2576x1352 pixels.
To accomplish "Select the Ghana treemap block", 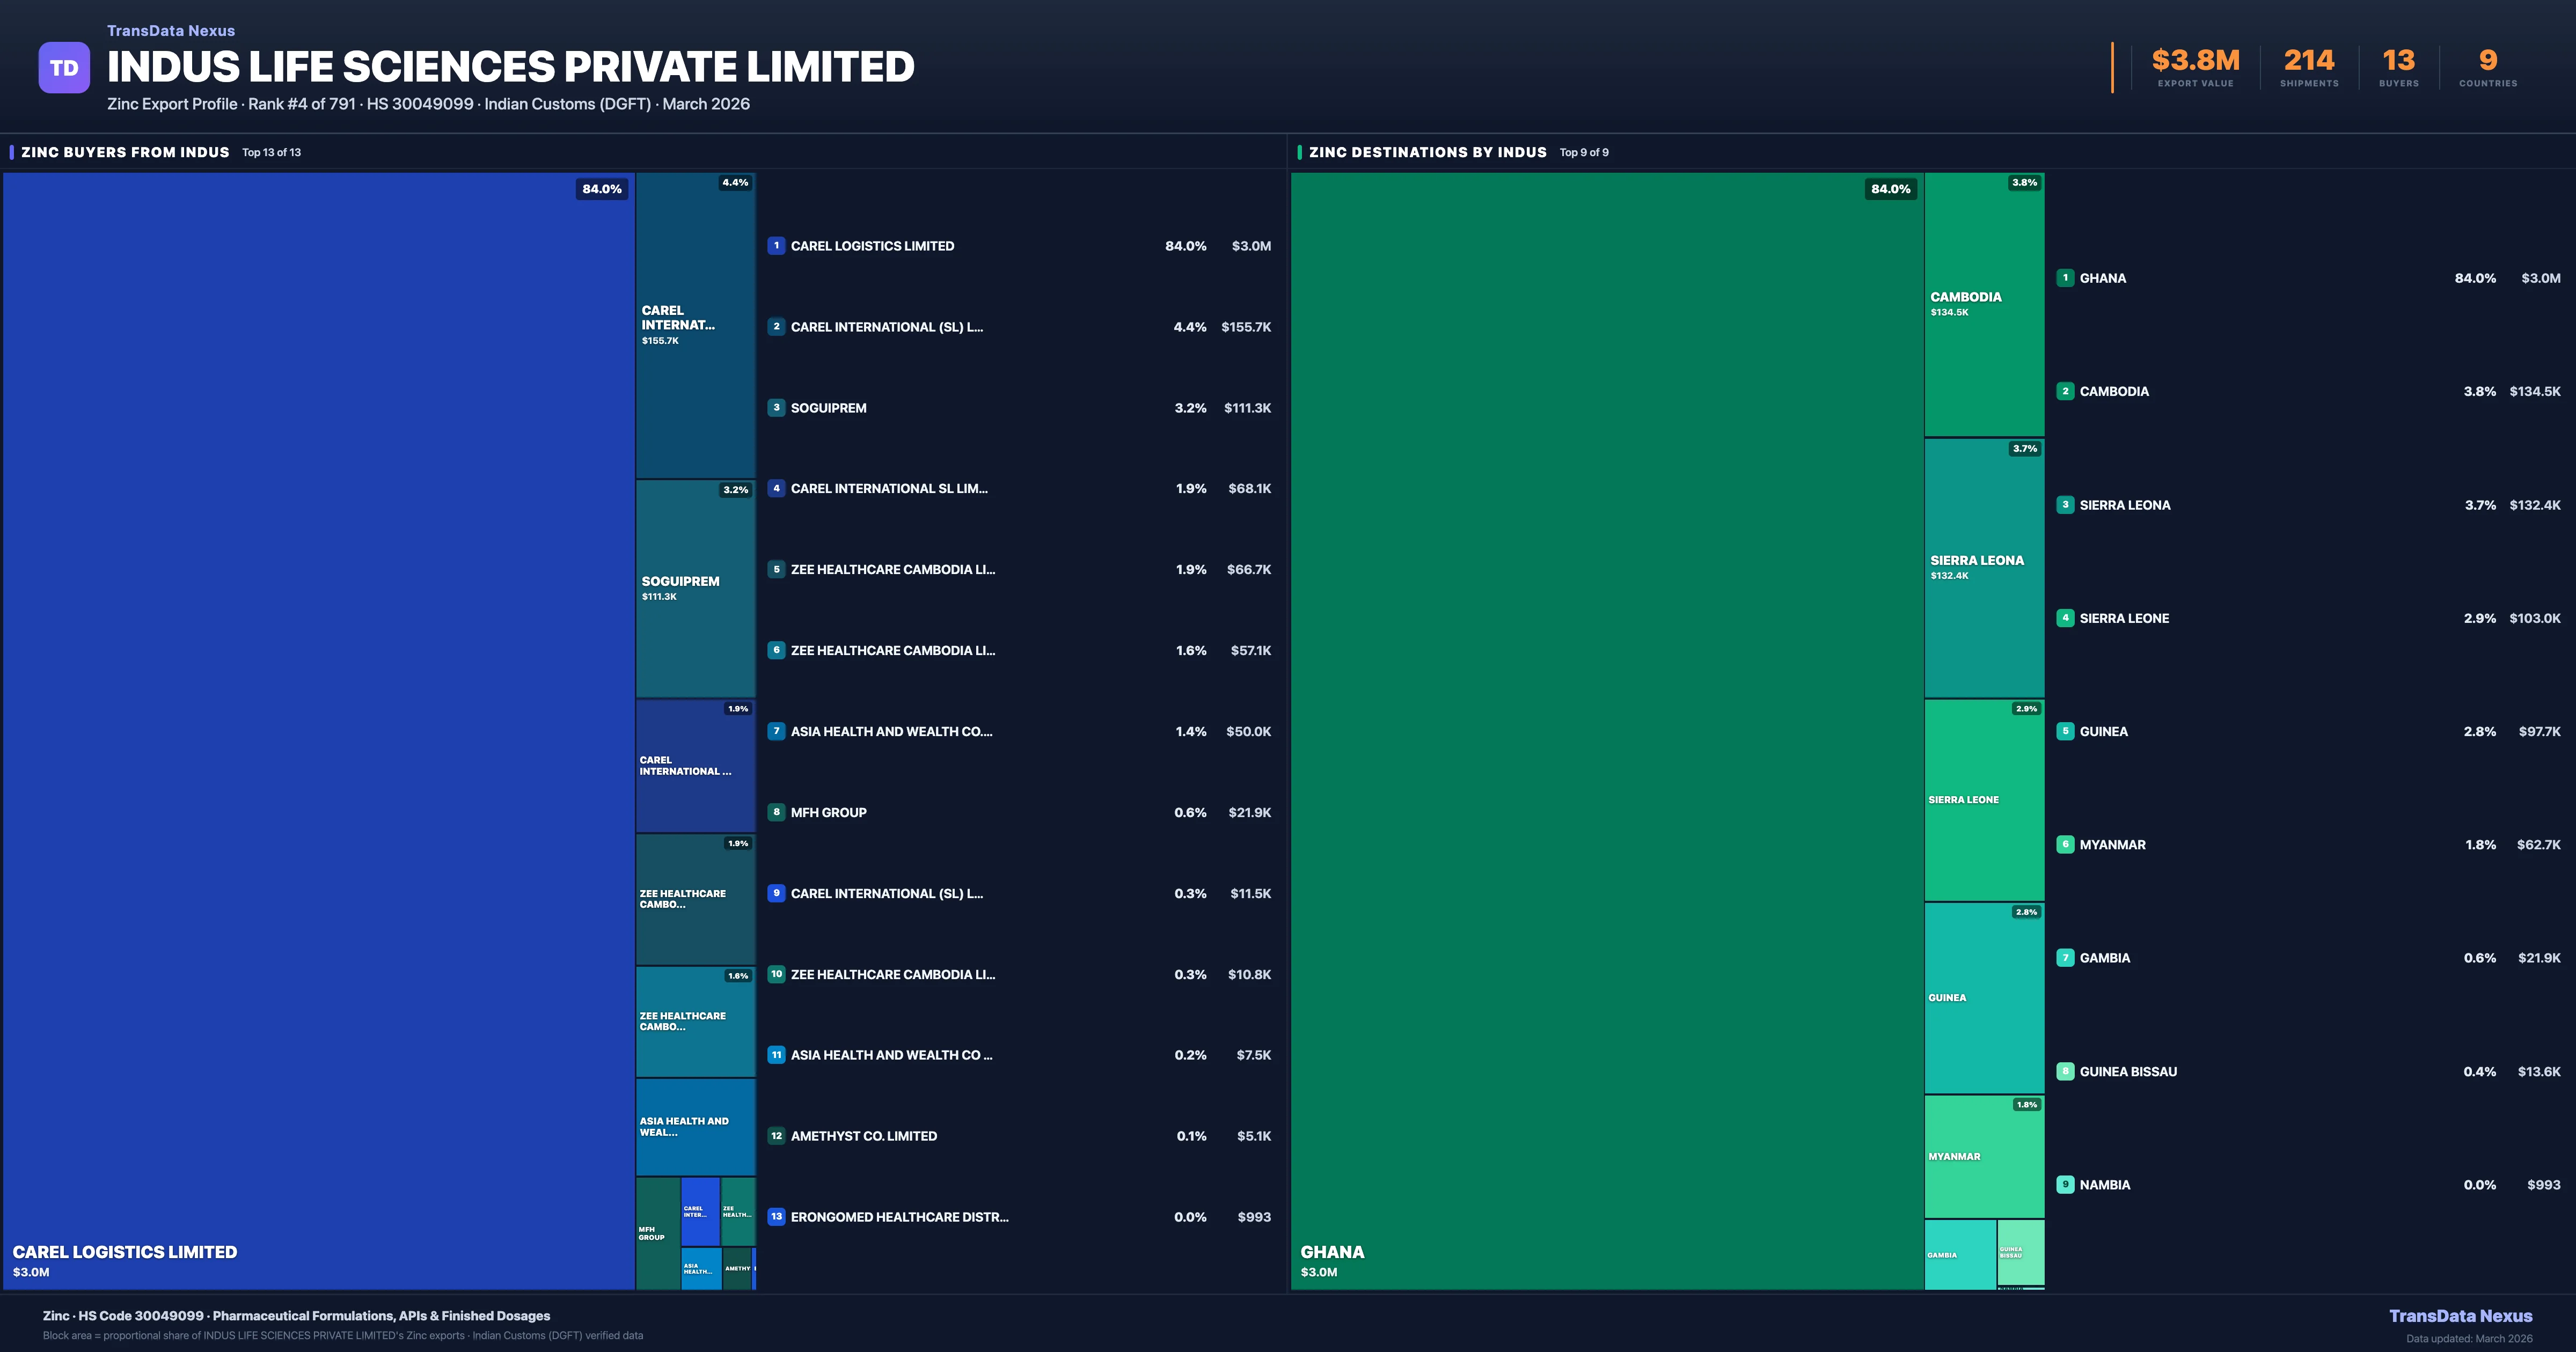I will (1606, 730).
